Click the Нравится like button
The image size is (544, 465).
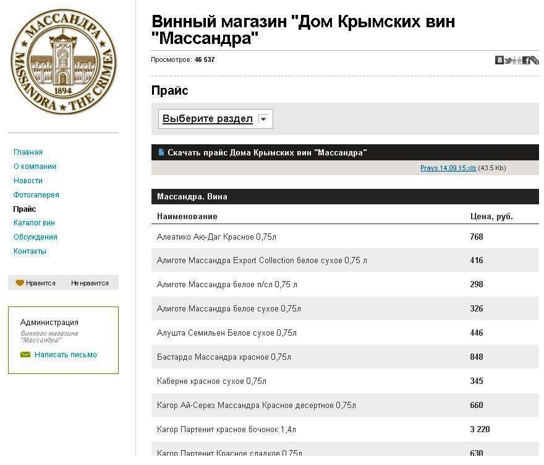click(36, 283)
